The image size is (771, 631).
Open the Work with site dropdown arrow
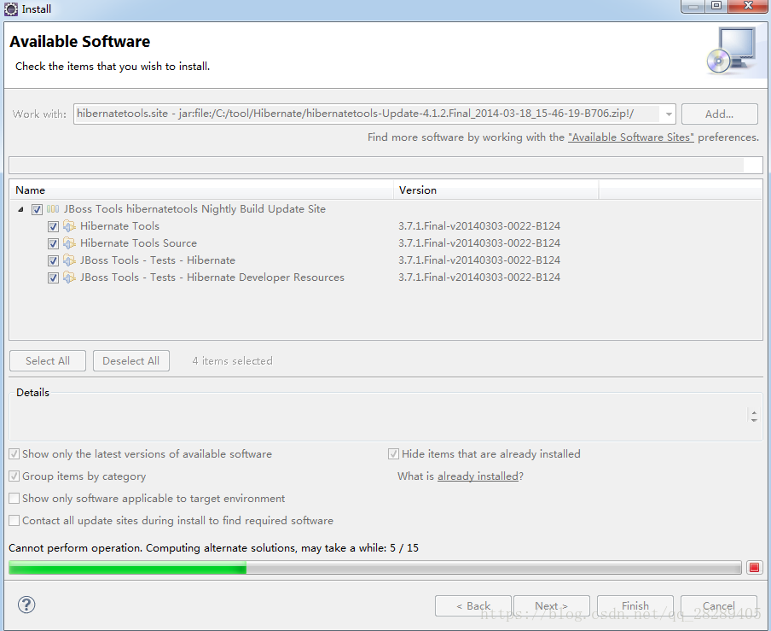[x=669, y=114]
